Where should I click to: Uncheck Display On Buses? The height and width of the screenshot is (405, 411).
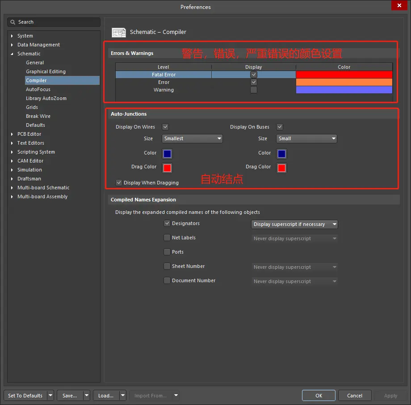pyautogui.click(x=280, y=127)
